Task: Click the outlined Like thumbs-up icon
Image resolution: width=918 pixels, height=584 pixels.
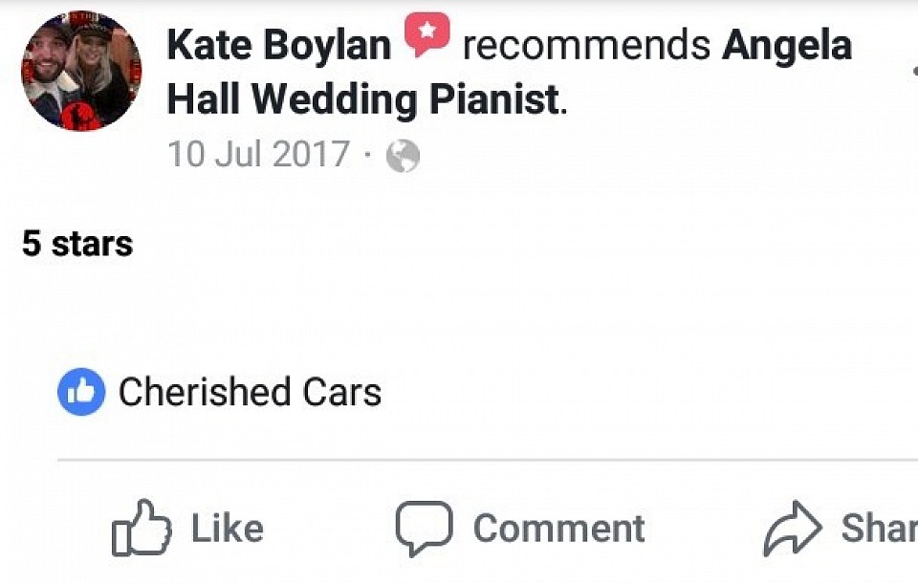Action: tap(142, 528)
